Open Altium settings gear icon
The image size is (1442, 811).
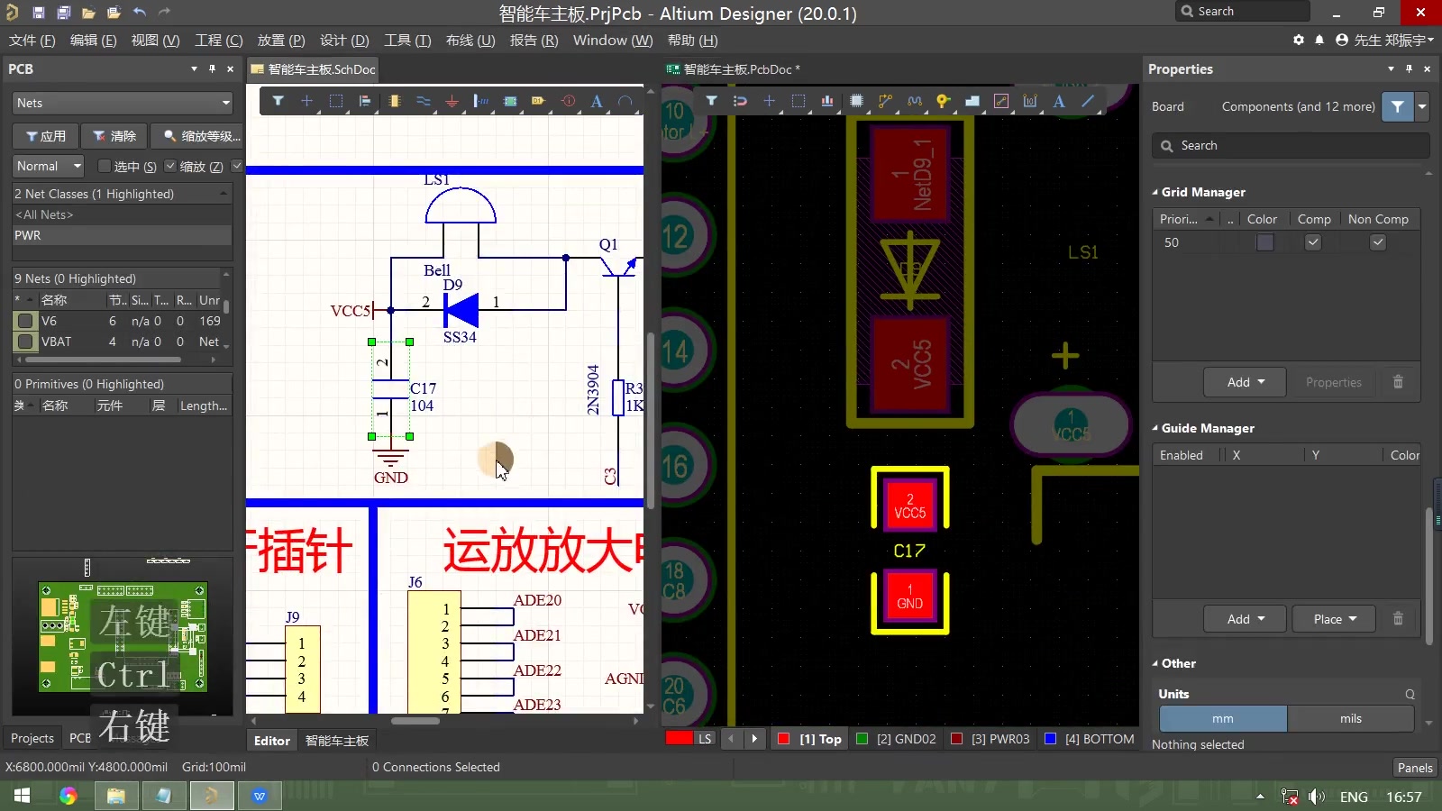click(1299, 40)
